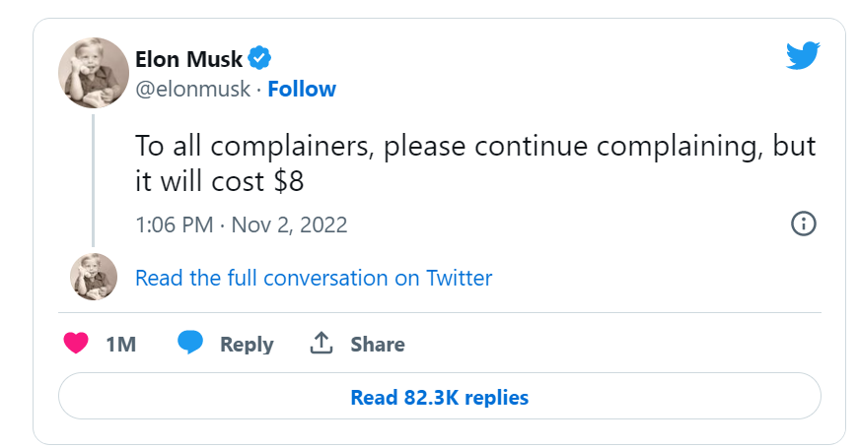This screenshot has width=858, height=448.
Task: Follow the @elonmusk account
Action: point(302,89)
